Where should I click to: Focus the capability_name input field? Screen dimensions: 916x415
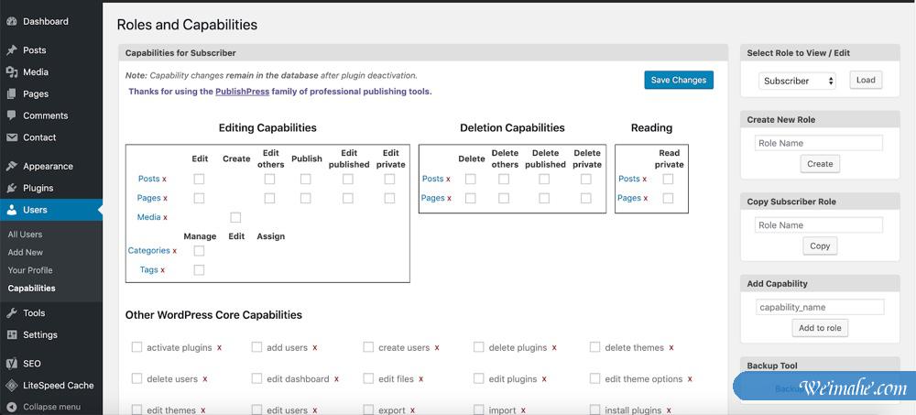click(x=820, y=308)
